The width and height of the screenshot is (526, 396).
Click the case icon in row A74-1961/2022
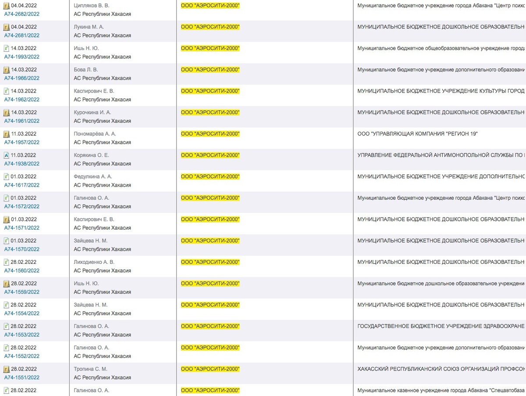point(7,113)
